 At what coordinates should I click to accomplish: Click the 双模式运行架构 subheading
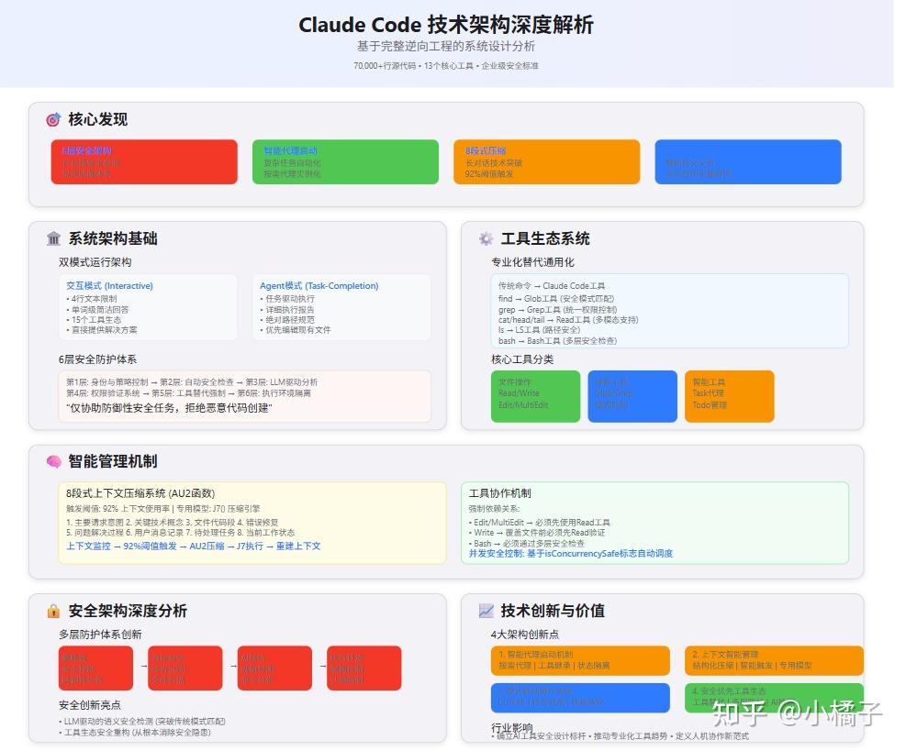(95, 262)
